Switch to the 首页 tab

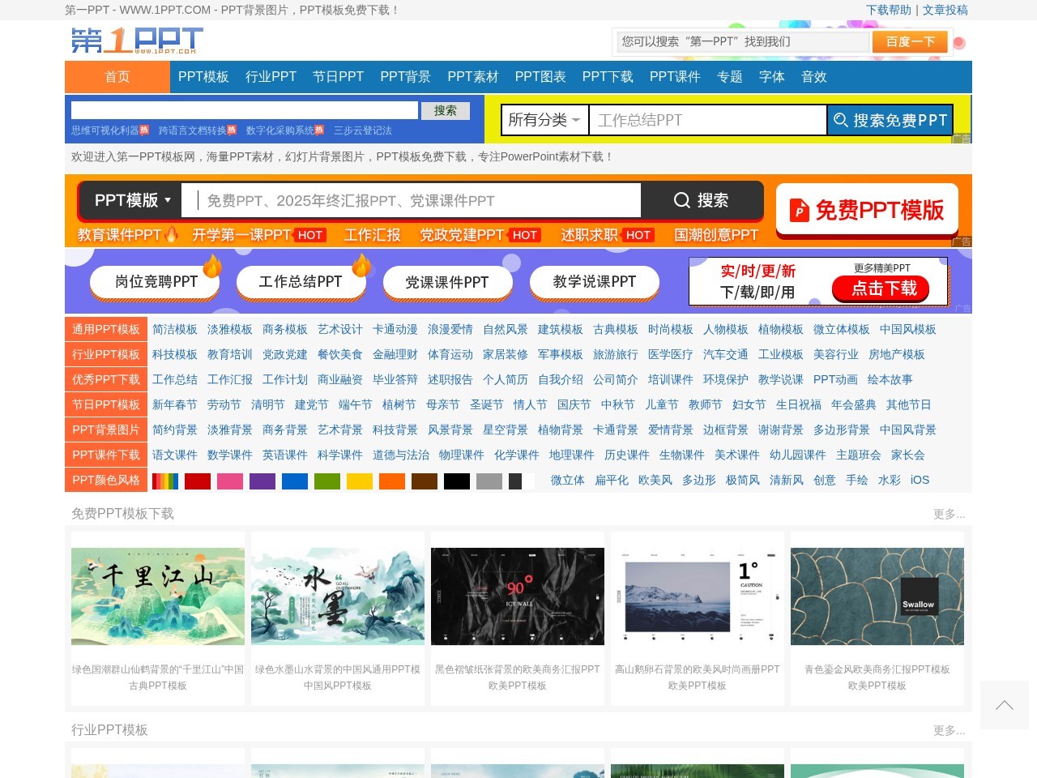coord(117,77)
